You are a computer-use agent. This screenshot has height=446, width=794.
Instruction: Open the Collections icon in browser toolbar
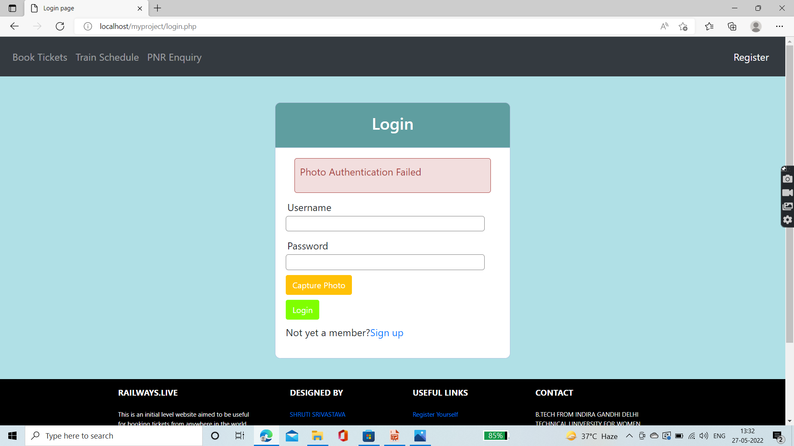[x=732, y=26]
